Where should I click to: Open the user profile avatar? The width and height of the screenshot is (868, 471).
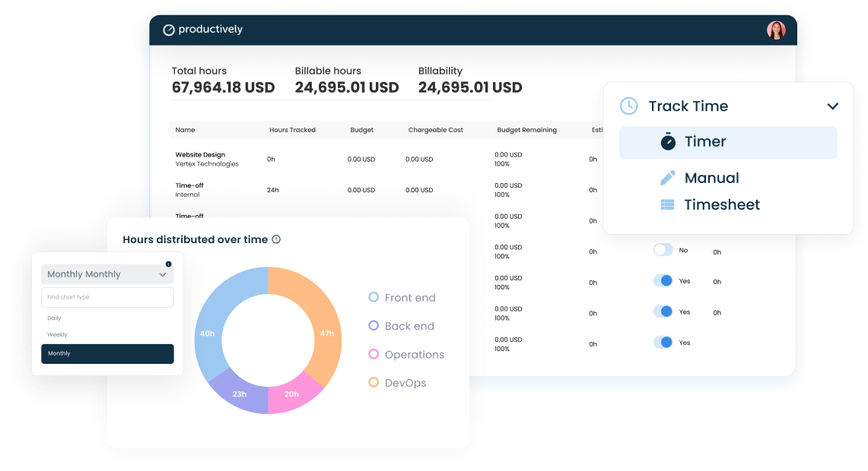click(x=775, y=30)
